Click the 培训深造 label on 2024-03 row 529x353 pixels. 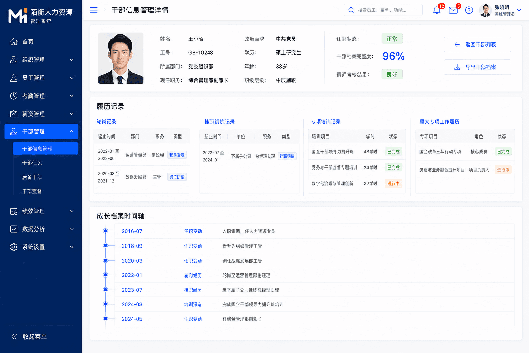coord(193,304)
